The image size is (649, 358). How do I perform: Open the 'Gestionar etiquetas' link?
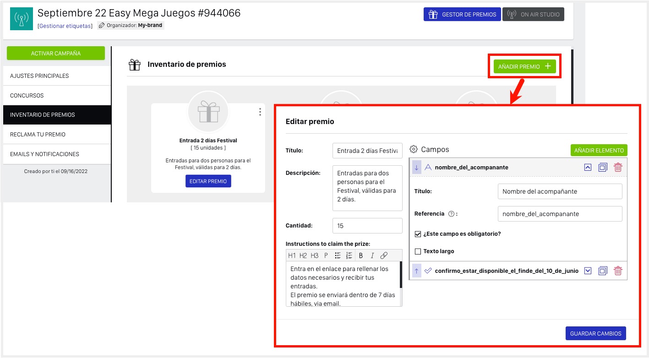(65, 26)
